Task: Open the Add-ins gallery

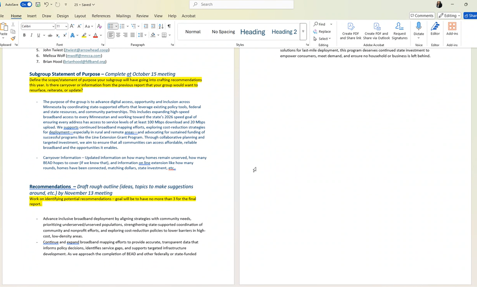Action: pos(452,27)
